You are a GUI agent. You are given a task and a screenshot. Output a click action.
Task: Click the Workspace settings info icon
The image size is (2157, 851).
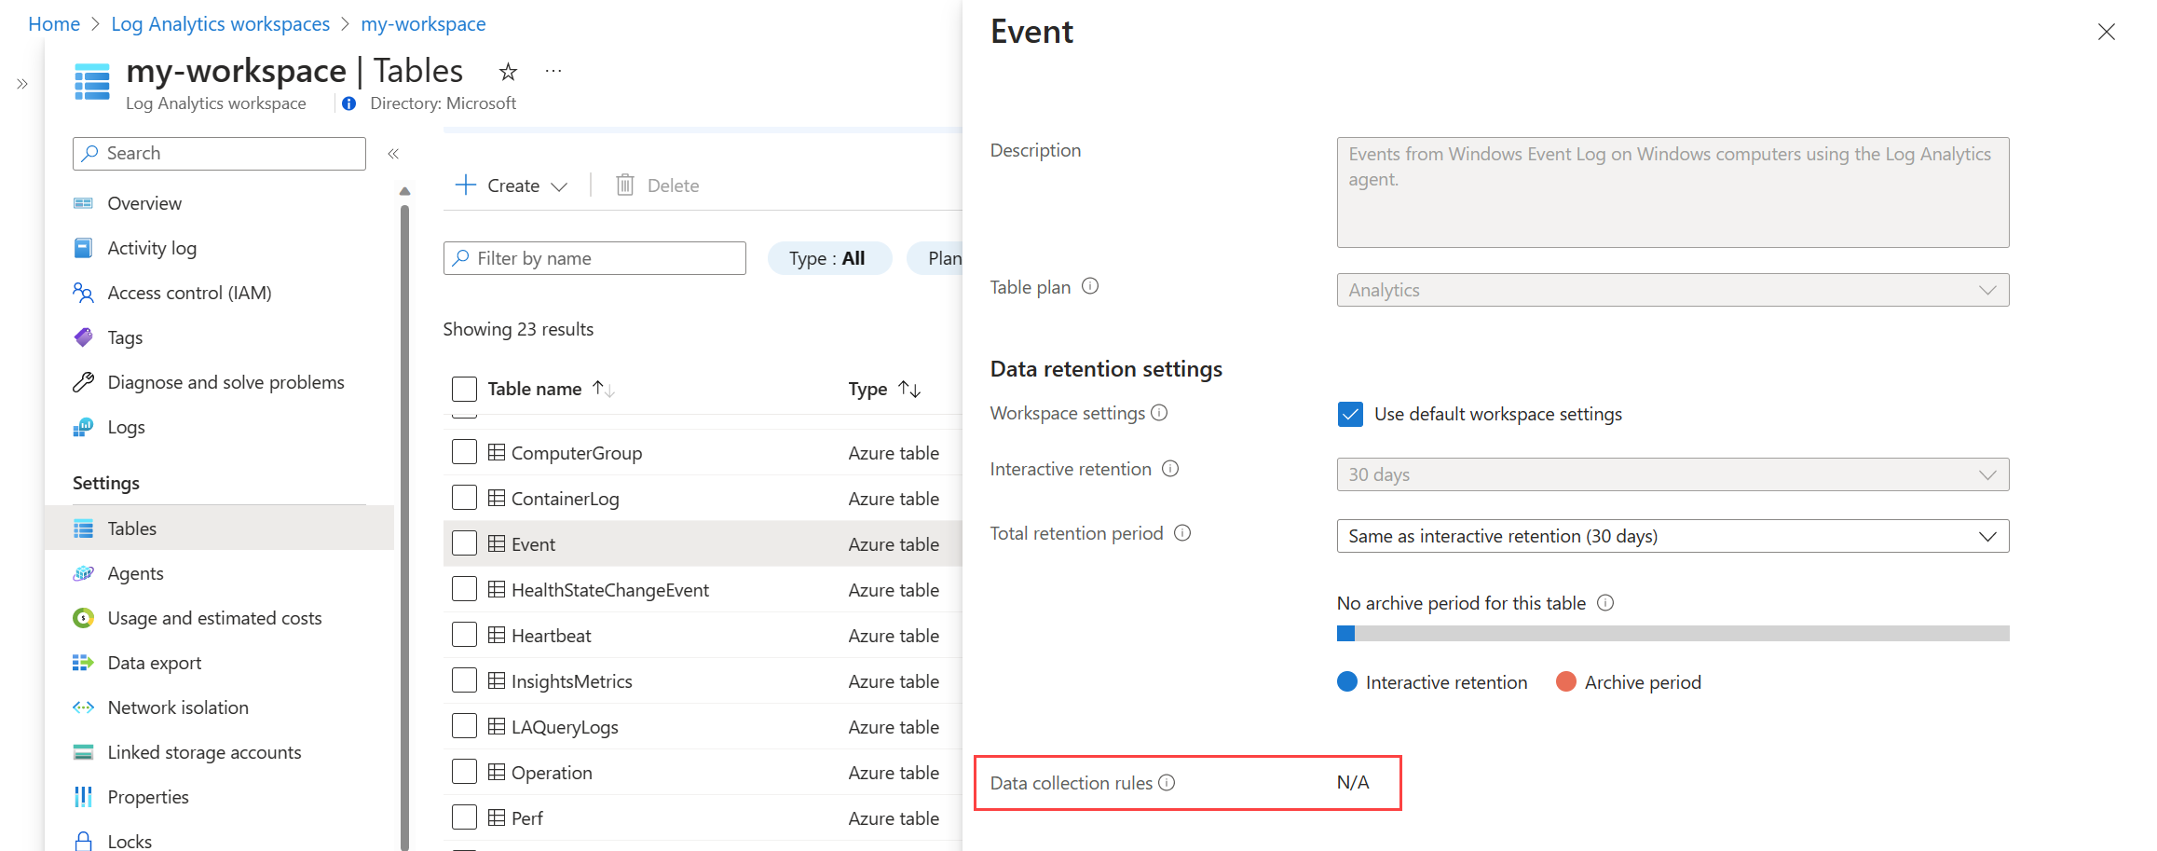pos(1159,413)
